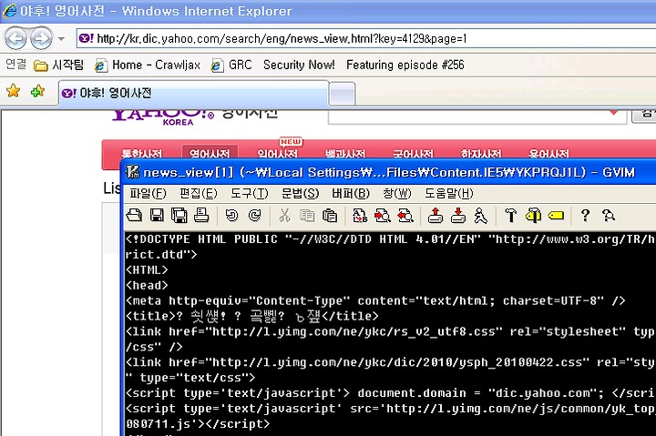The image size is (656, 436).
Task: Open GVIM 도움말(H) menu
Action: [449, 194]
